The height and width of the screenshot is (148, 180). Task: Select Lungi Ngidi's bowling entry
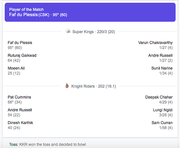(162, 110)
